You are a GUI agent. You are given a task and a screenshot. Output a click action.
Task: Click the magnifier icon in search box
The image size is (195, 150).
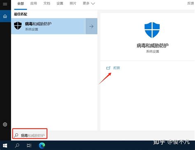tap(16, 135)
